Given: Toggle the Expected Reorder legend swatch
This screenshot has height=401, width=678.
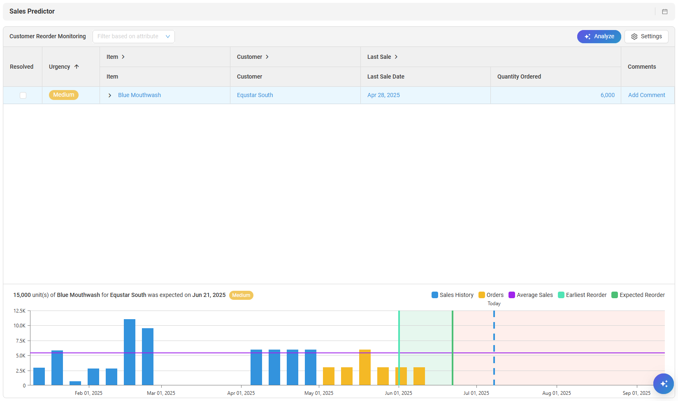Looking at the screenshot, I should [x=615, y=295].
